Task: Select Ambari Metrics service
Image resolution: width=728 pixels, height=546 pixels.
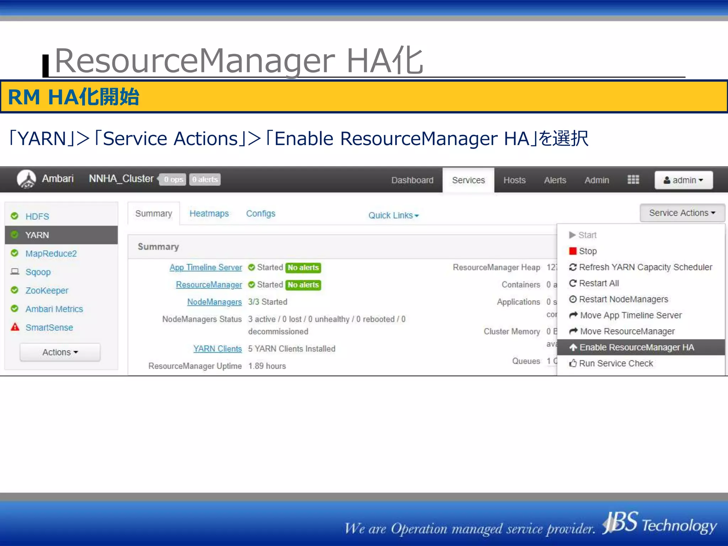Action: coord(61,309)
